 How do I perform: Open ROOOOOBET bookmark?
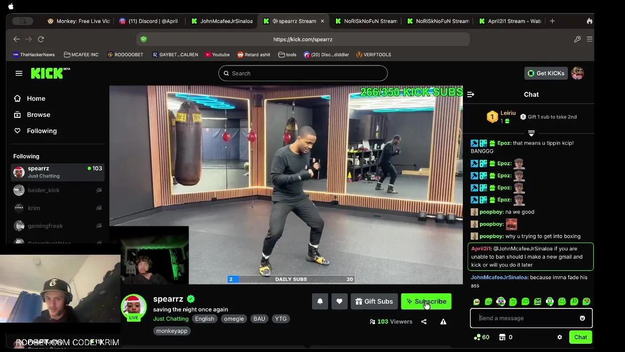[x=125, y=55]
